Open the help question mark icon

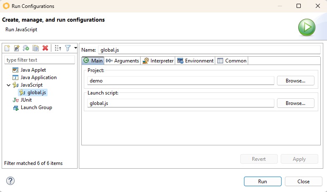pos(11,181)
